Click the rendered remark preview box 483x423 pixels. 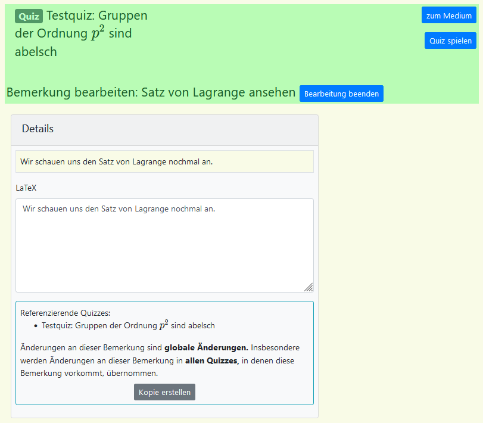164,161
